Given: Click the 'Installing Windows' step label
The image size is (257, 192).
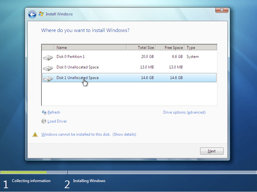Looking at the screenshot, I should 89,181.
